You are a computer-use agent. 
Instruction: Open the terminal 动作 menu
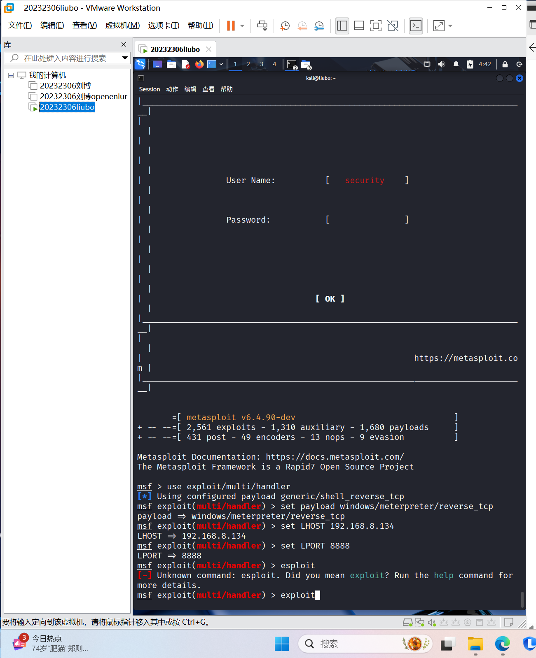click(x=172, y=89)
